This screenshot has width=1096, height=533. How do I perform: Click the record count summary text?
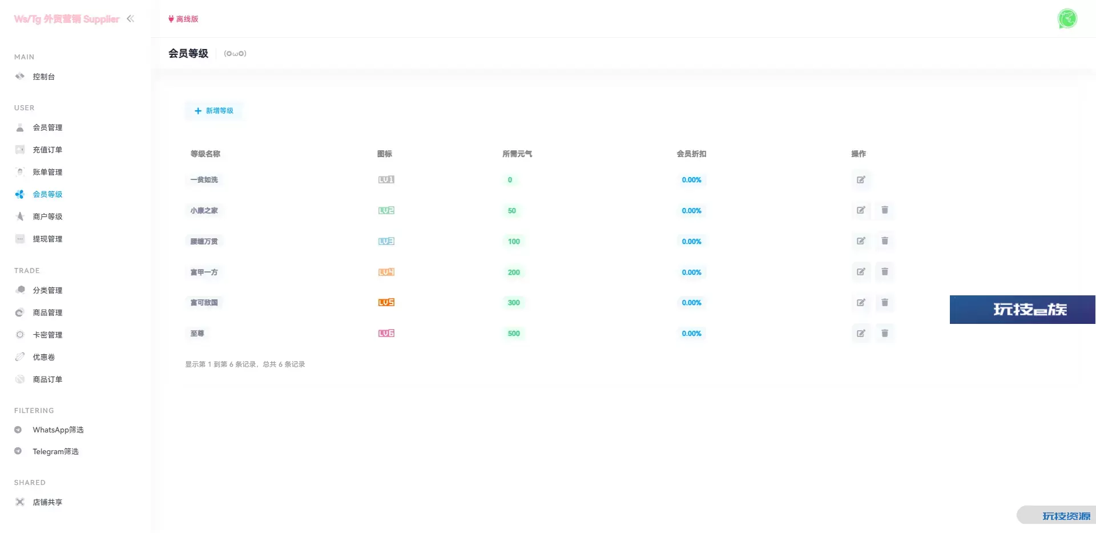[245, 364]
